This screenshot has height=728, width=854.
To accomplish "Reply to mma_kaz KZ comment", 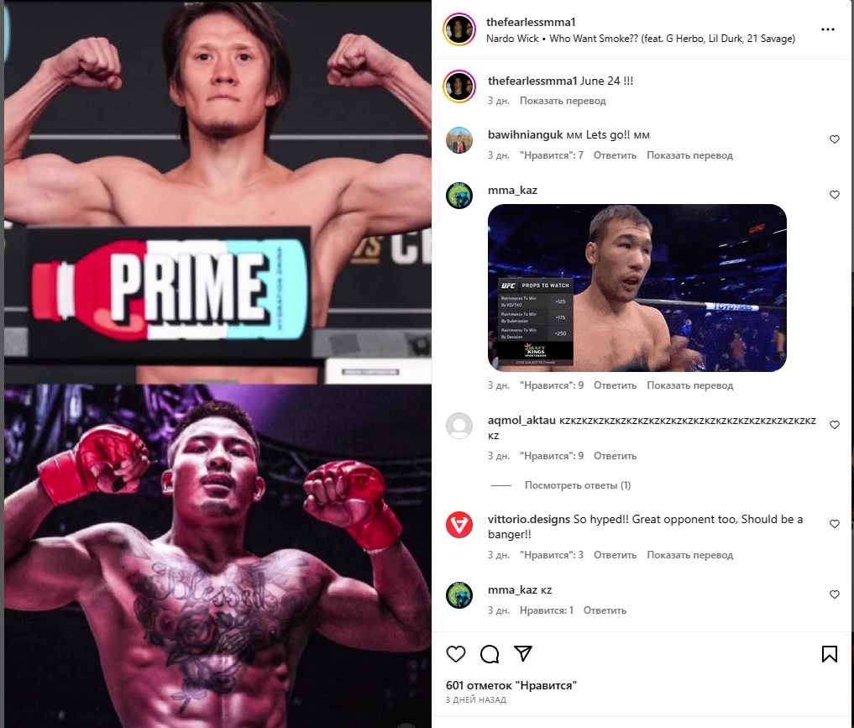I will click(x=605, y=610).
